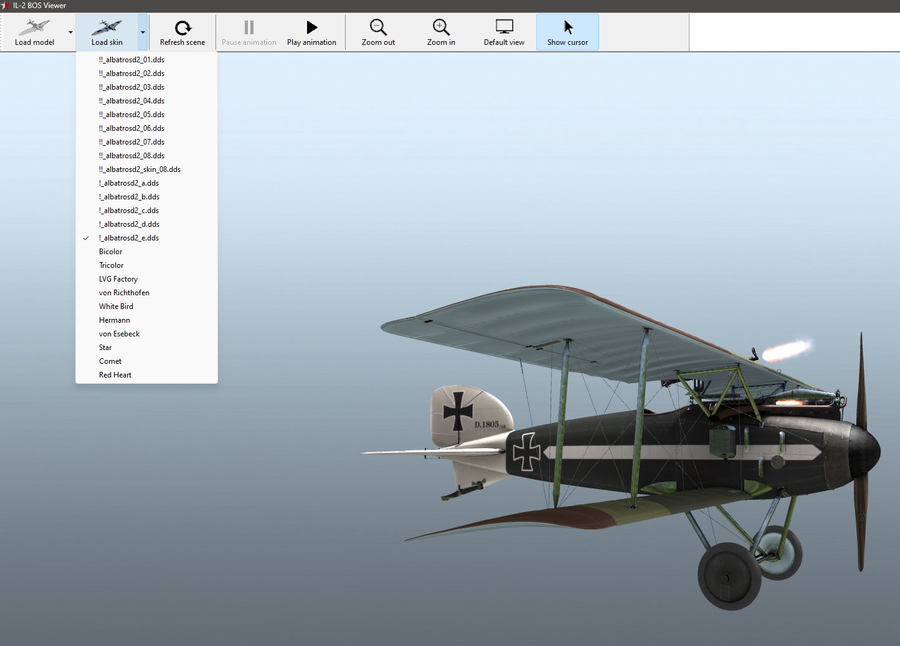This screenshot has height=646, width=900.
Task: Click the Zoom out magnifier
Action: 378,27
